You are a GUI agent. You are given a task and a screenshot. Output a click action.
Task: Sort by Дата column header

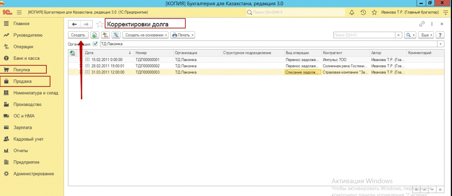point(109,53)
